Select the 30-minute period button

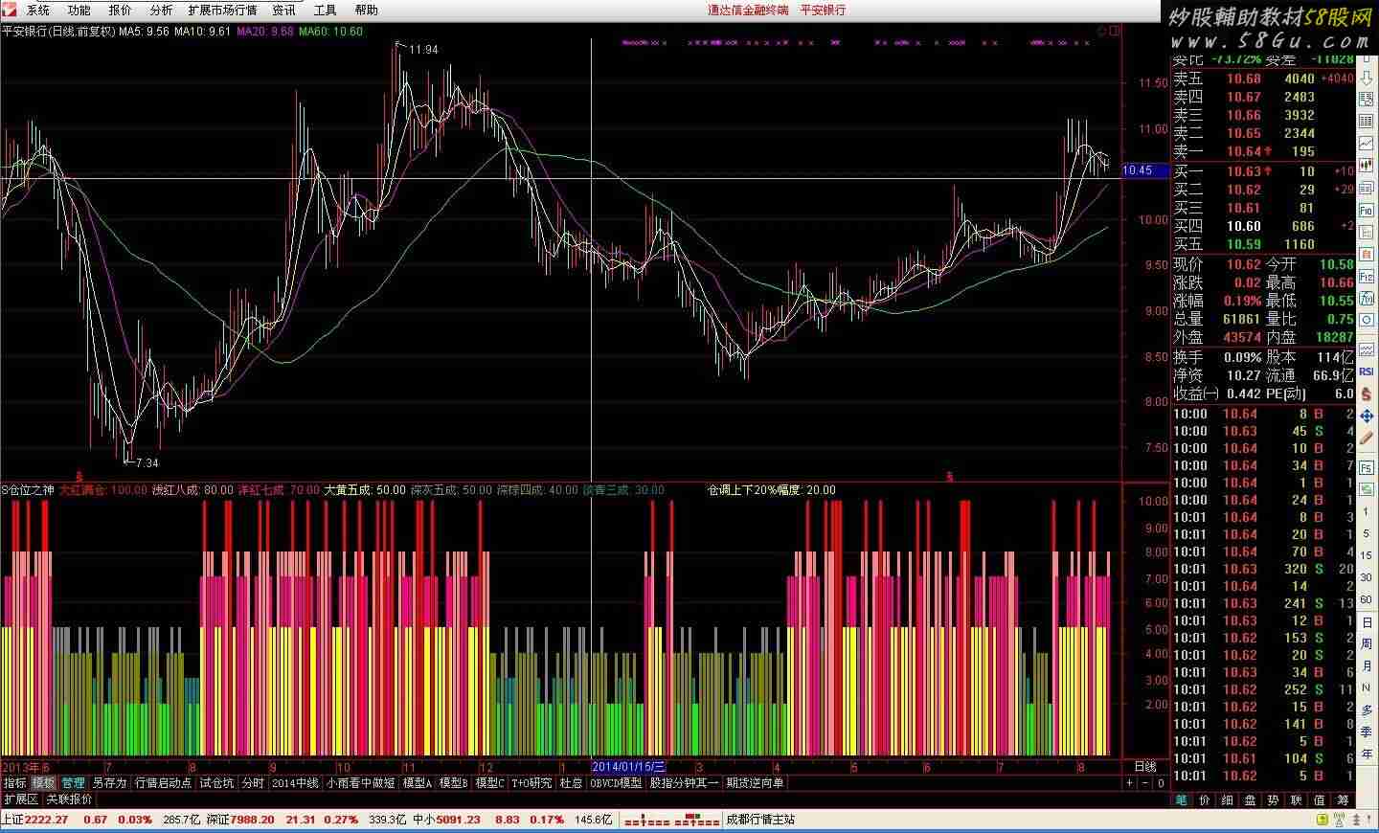coord(1367,576)
